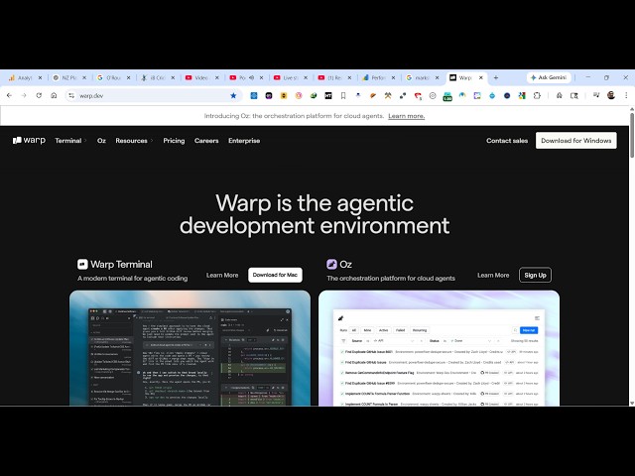Open the Chrome three-dot menu
The width and height of the screenshot is (635, 476).
pyautogui.click(x=626, y=95)
